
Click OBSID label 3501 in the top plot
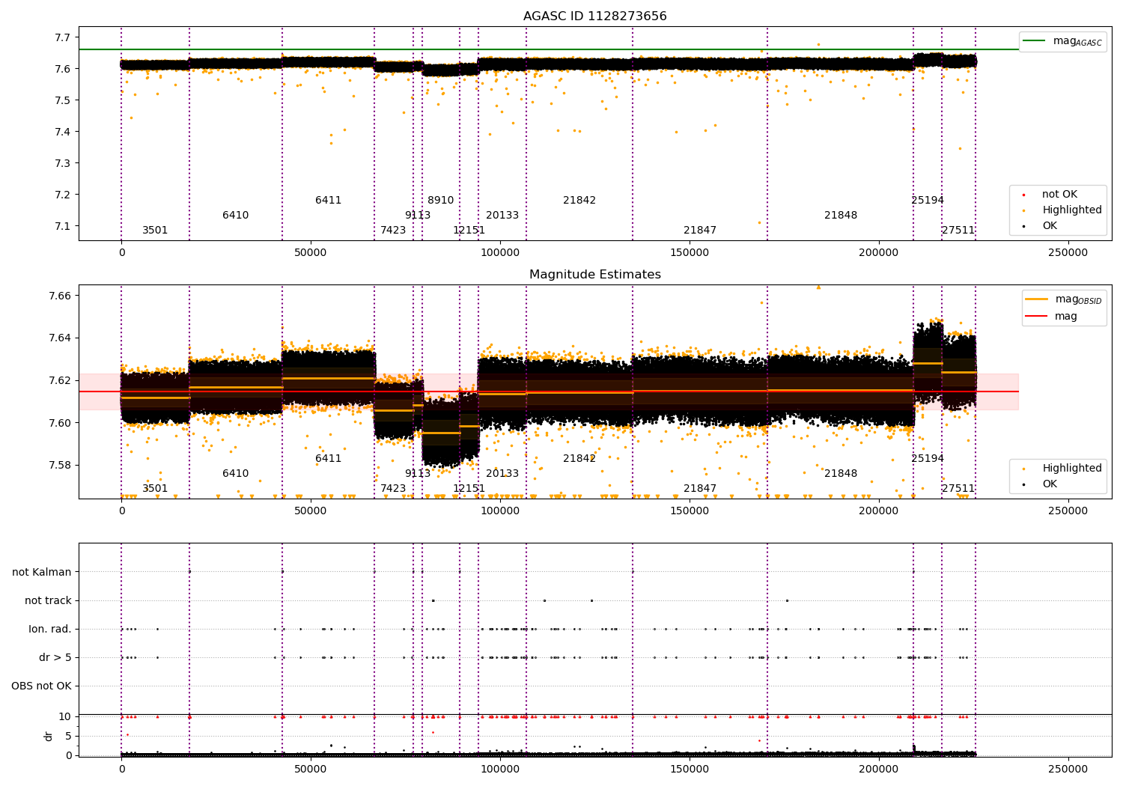[155, 231]
